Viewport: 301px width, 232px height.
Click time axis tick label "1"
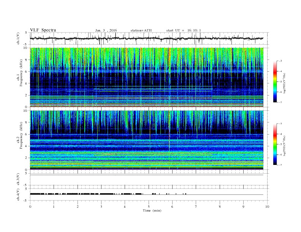[x=54, y=207]
